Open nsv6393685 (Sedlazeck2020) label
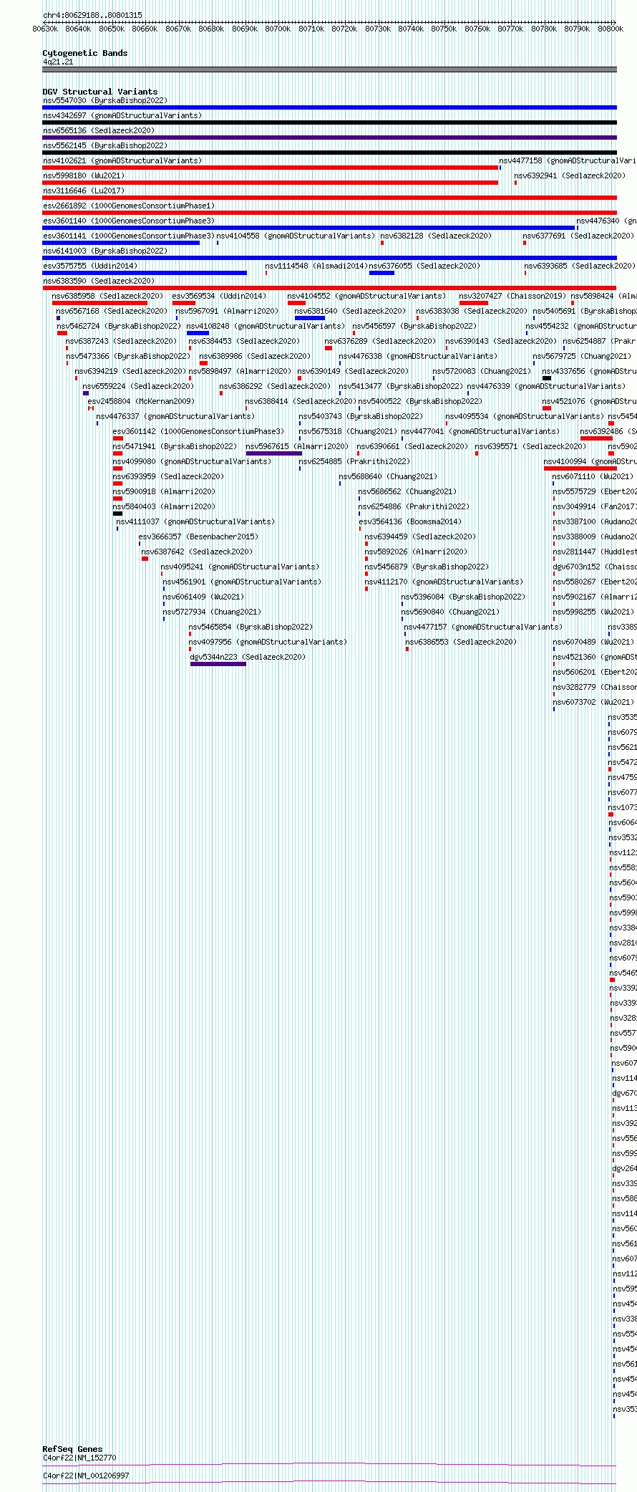 pyautogui.click(x=580, y=266)
